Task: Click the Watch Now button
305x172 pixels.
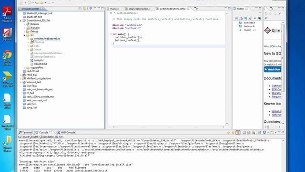Action: pos(272,69)
